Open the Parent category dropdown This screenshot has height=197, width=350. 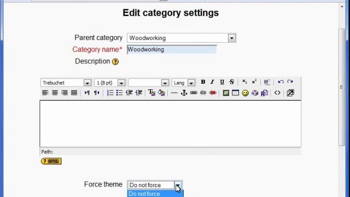(x=182, y=38)
